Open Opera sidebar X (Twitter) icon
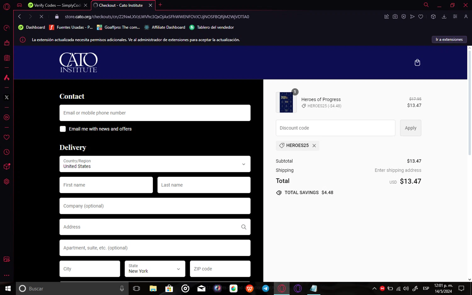Screen dimensions: 472x295 (7, 97)
